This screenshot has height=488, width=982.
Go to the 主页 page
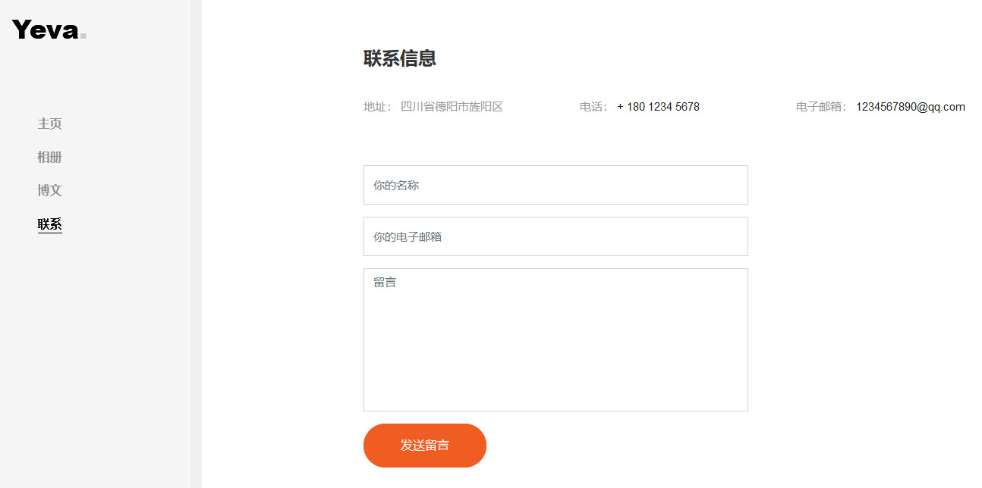tap(49, 124)
